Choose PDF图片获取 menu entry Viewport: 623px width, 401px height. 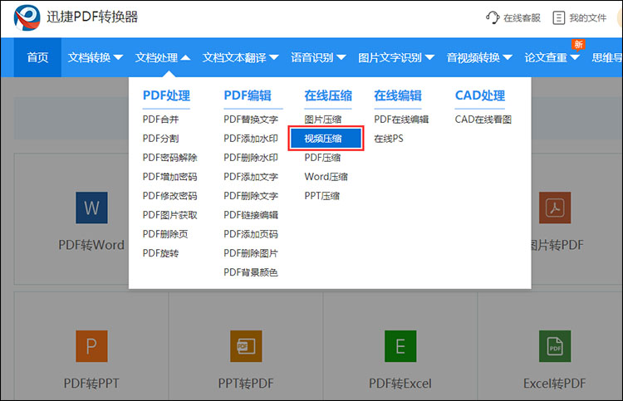coord(170,215)
